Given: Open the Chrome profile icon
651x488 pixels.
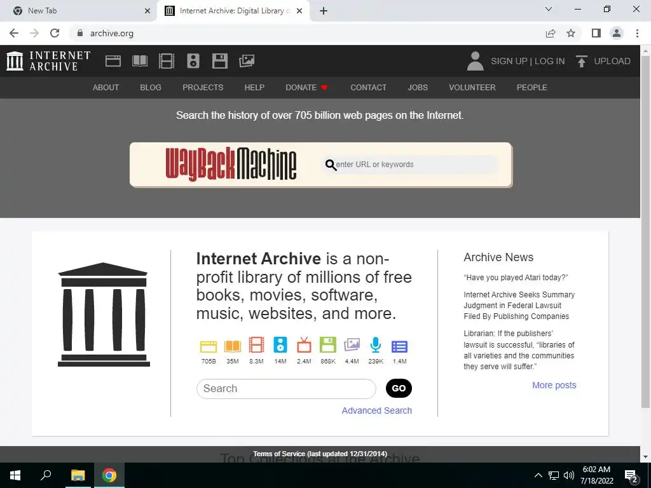Looking at the screenshot, I should coord(617,33).
